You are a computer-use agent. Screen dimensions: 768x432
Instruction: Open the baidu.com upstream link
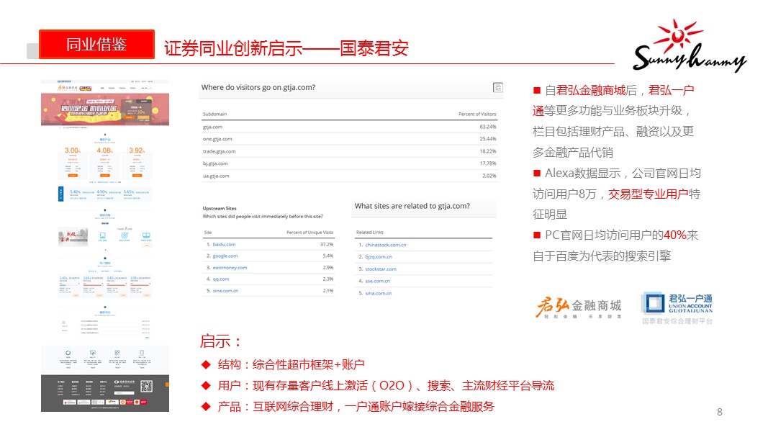[x=224, y=244]
